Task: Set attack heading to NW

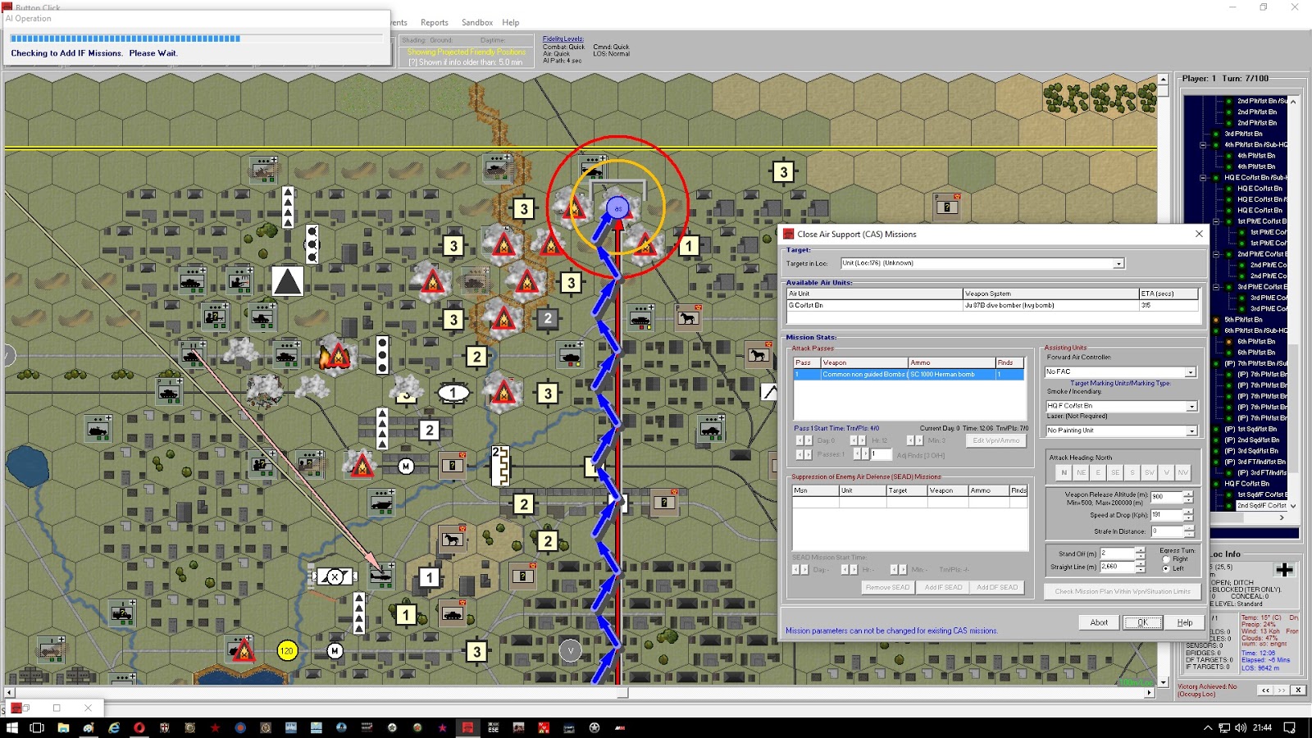Action: click(x=1183, y=472)
